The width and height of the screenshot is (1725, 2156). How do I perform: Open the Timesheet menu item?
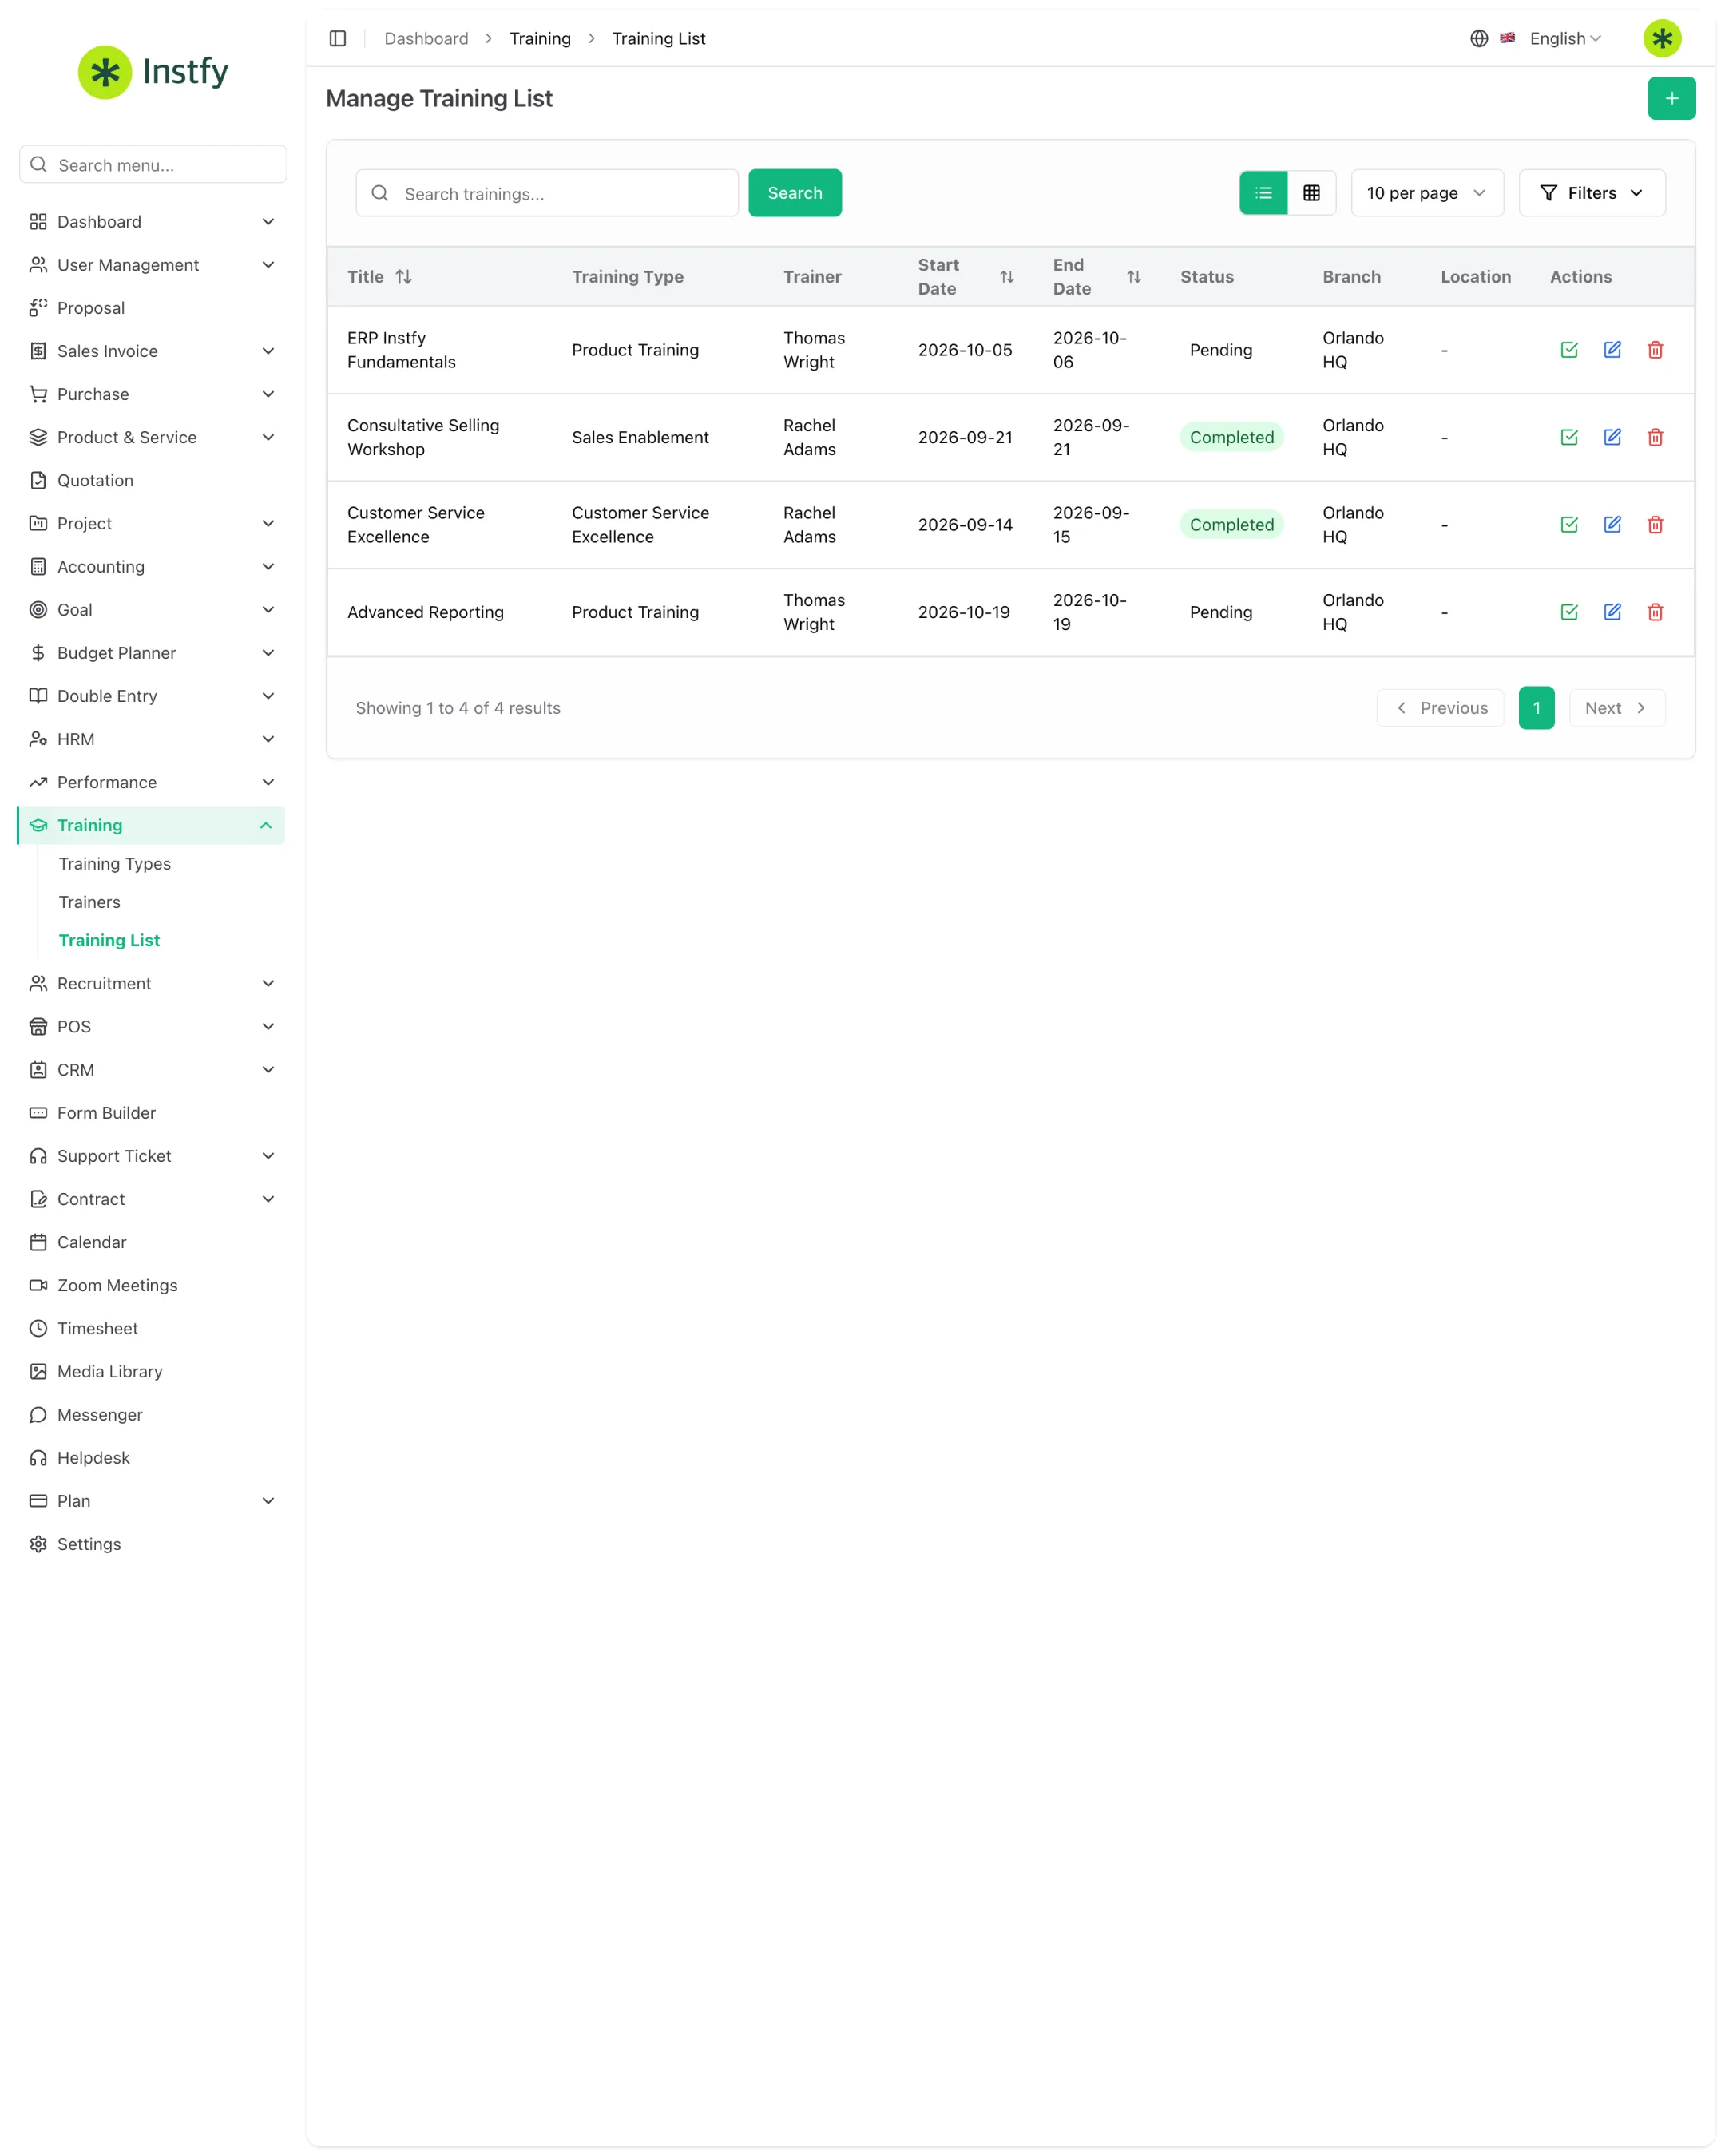[152, 1328]
